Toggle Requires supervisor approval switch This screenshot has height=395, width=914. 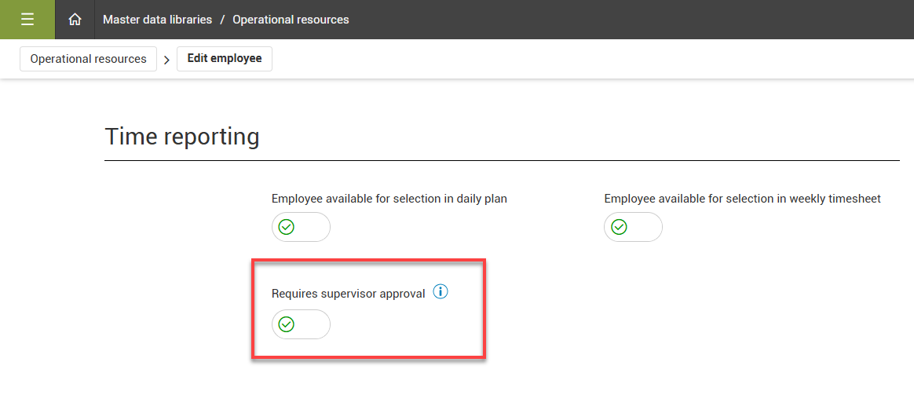(301, 324)
